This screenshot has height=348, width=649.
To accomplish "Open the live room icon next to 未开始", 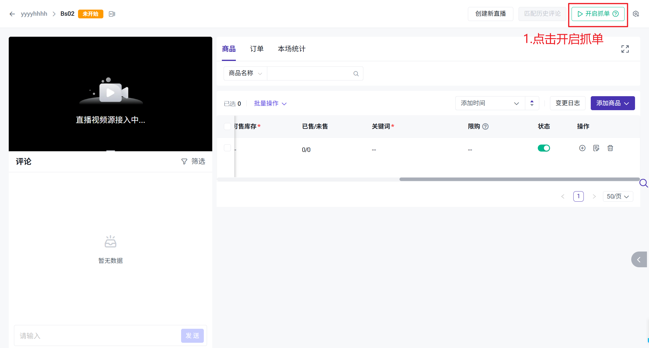I will click(112, 14).
